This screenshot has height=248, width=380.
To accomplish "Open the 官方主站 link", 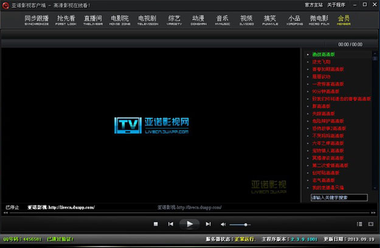I will click(314, 5).
